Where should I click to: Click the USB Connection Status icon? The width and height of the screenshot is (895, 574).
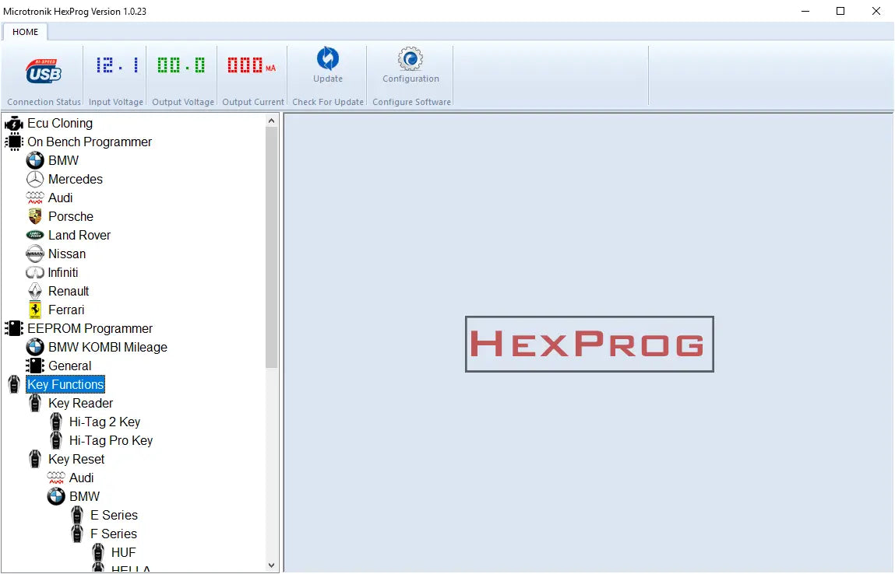pos(43,70)
